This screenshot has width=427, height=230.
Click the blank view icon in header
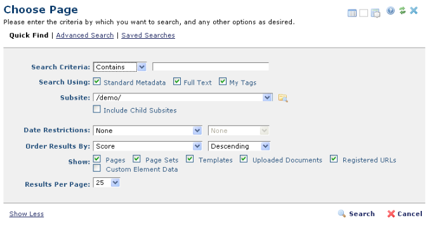pos(364,13)
